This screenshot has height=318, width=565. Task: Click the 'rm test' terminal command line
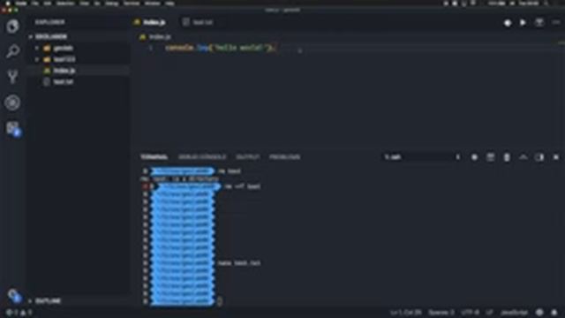pos(230,171)
